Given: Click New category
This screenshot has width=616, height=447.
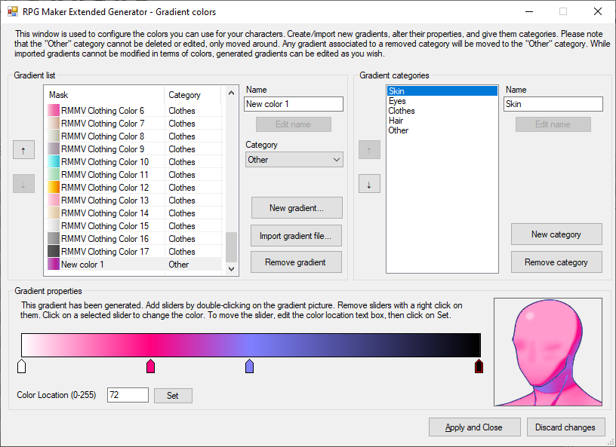Looking at the screenshot, I should coord(556,234).
